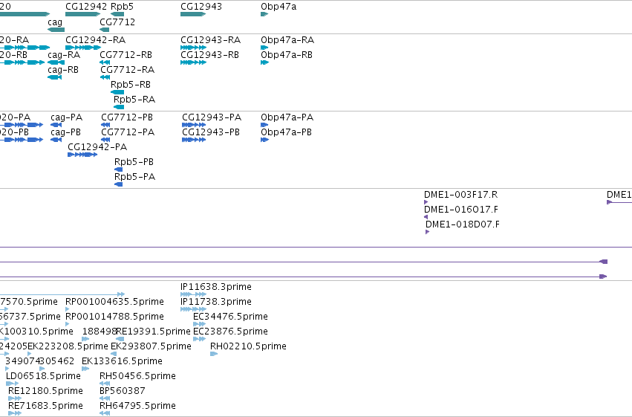The image size is (632, 417).
Task: Select EST IP11638.3prime
Action: pyautogui.click(x=215, y=287)
